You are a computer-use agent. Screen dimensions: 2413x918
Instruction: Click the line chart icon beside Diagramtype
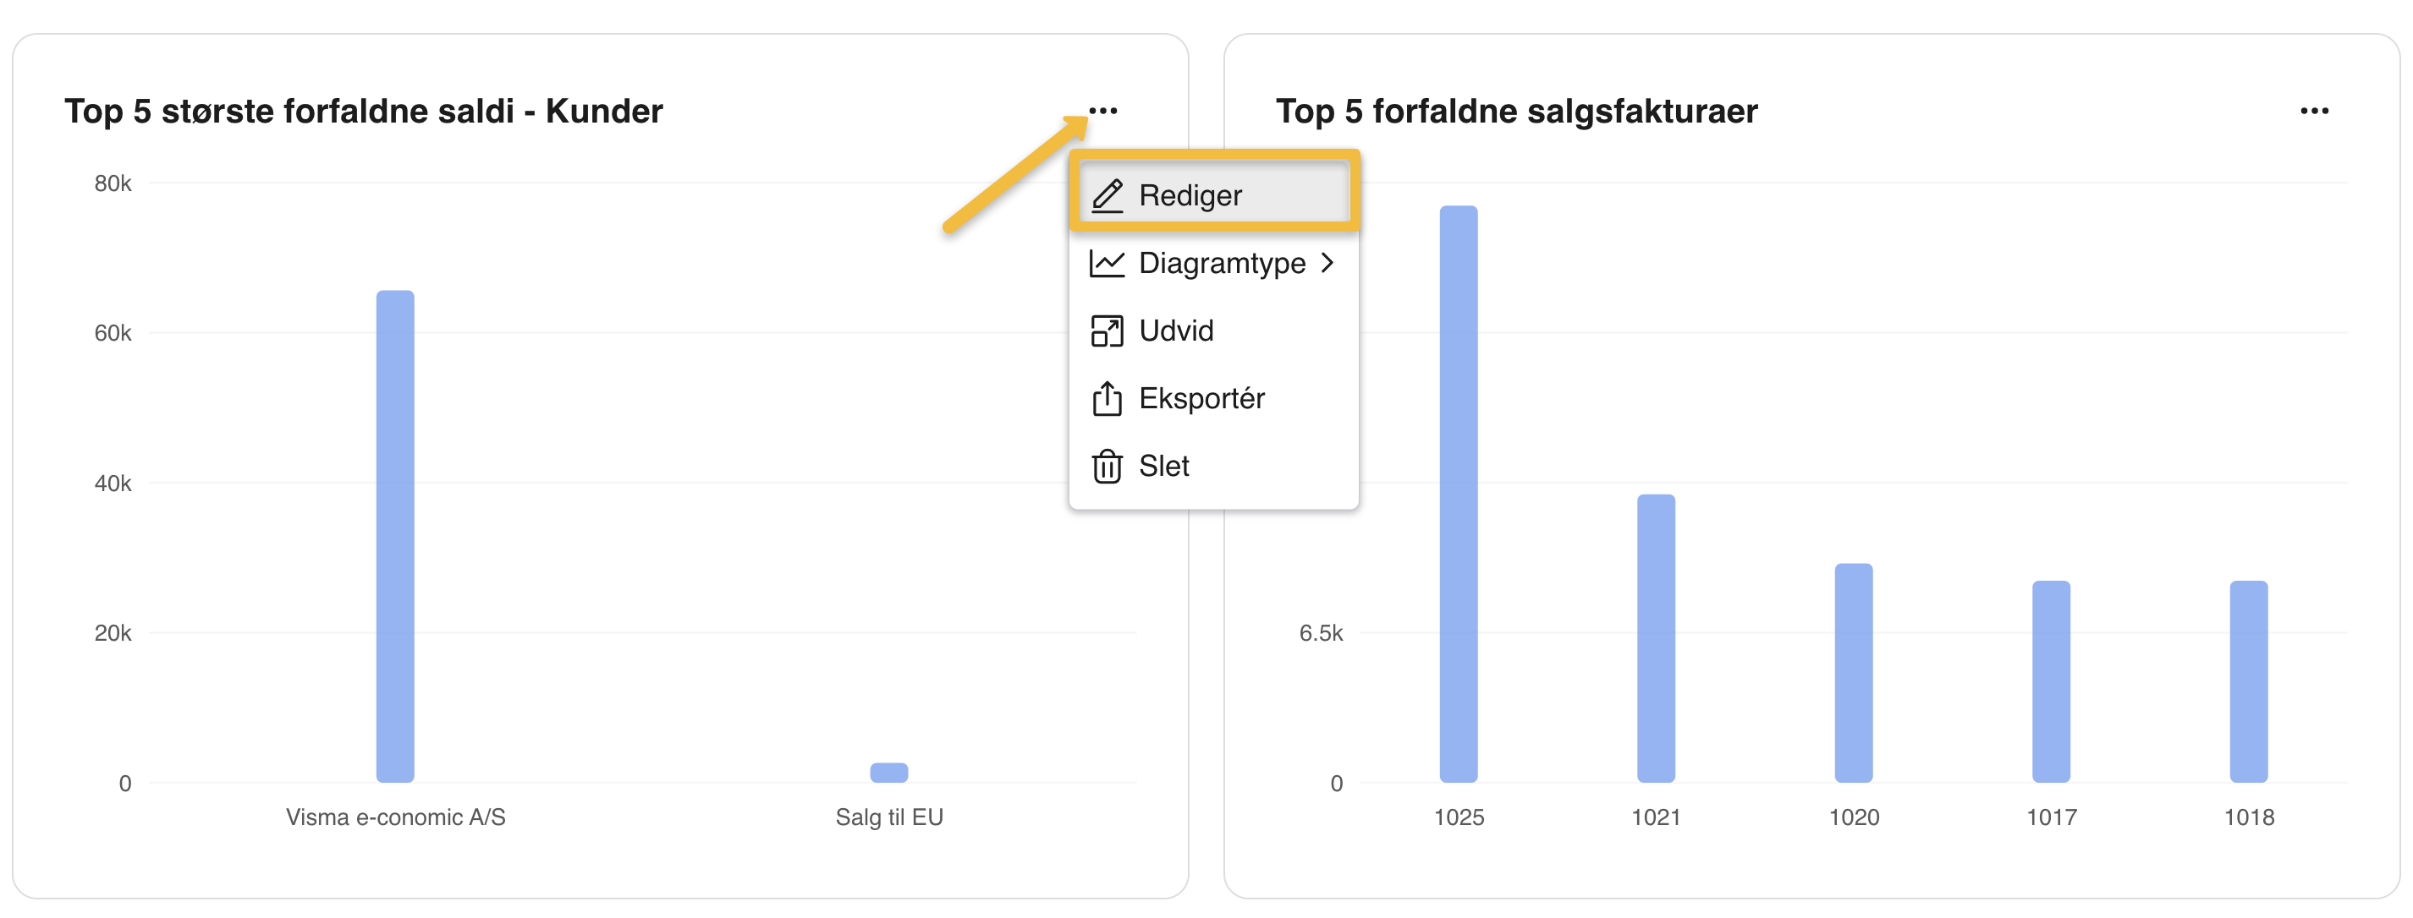(1107, 264)
